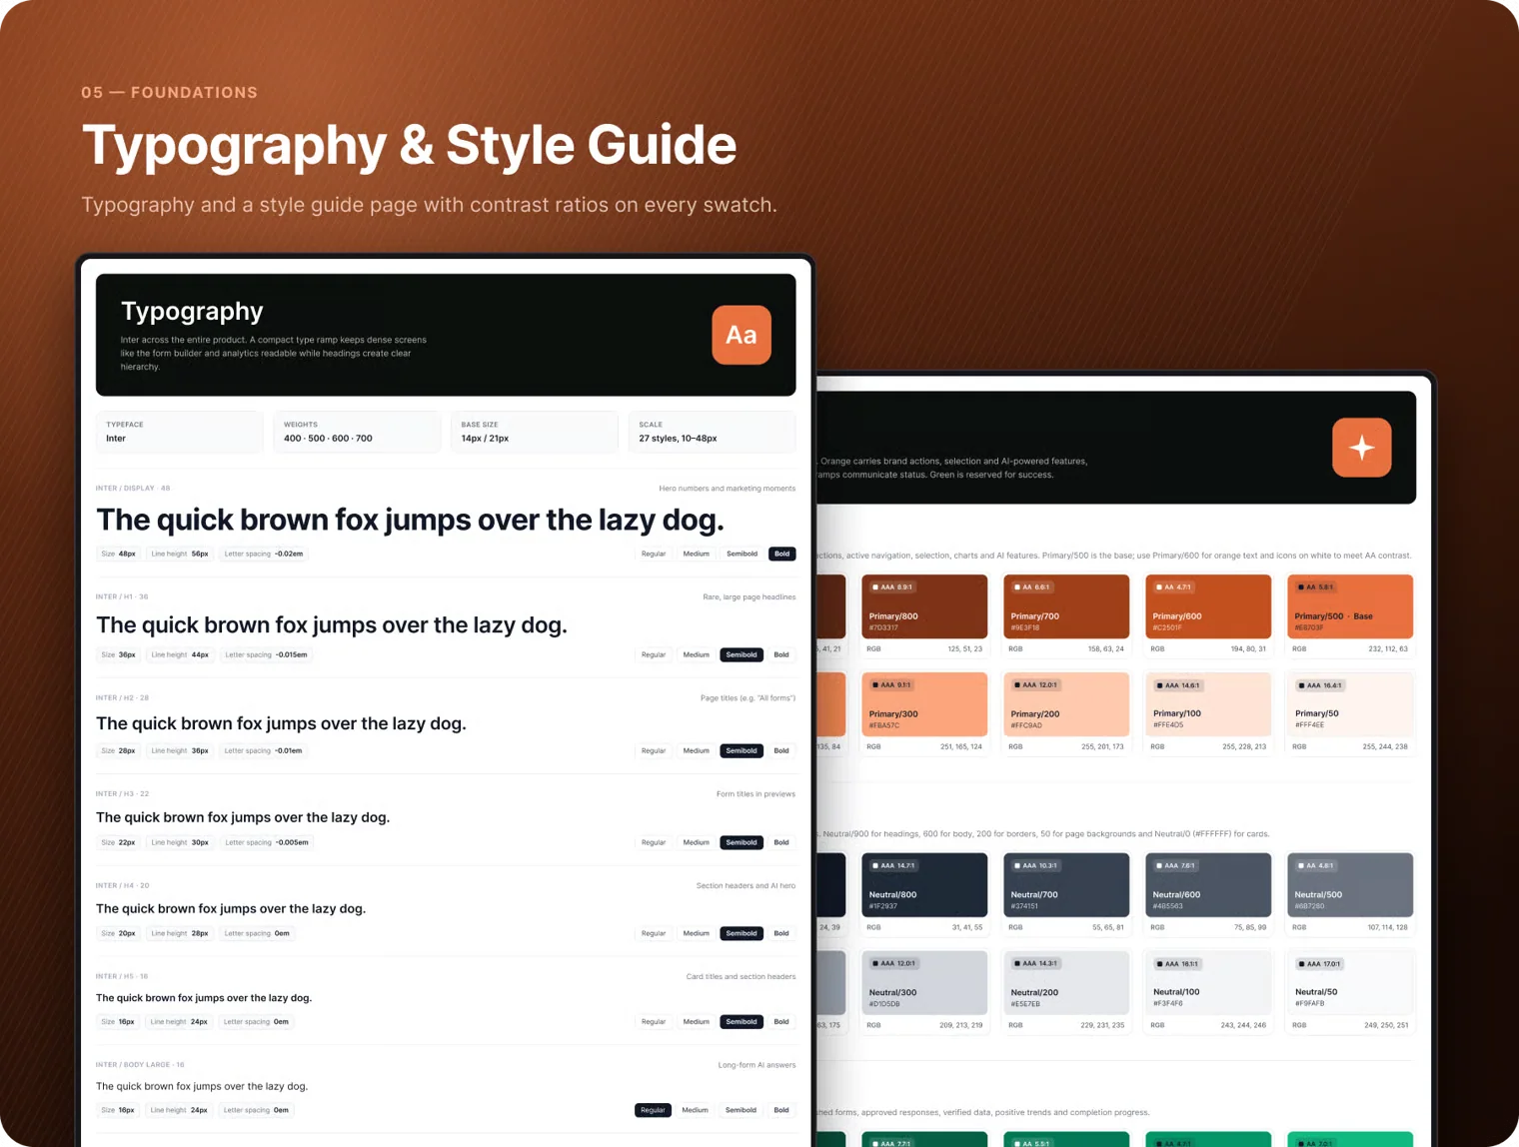Screen dimensions: 1519x1147
Task: Click the Scale 27 styles card
Action: (712, 432)
